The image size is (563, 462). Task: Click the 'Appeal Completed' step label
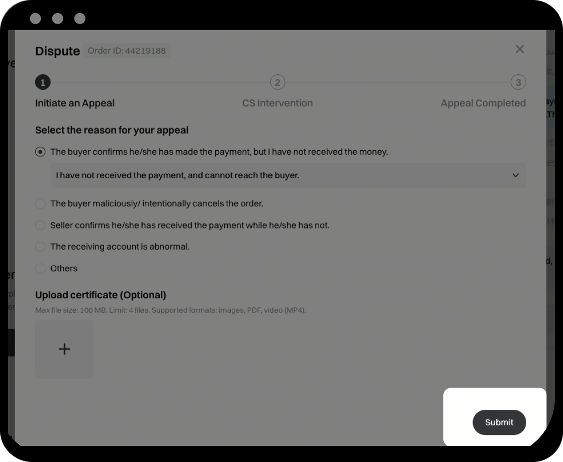483,103
